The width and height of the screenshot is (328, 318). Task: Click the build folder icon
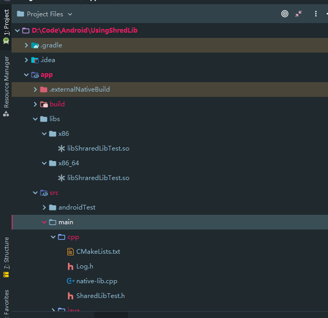(x=44, y=104)
